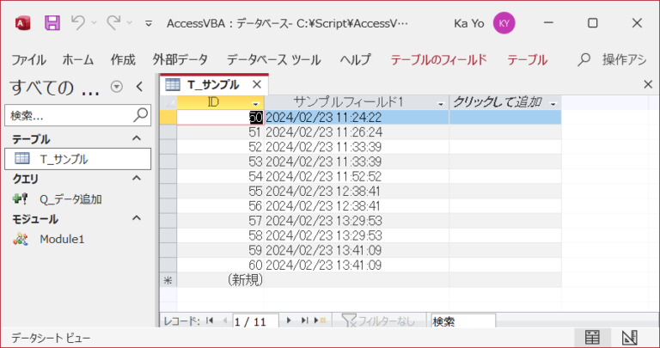The image size is (660, 348).
Task: Undo the last action
Action: point(78,23)
